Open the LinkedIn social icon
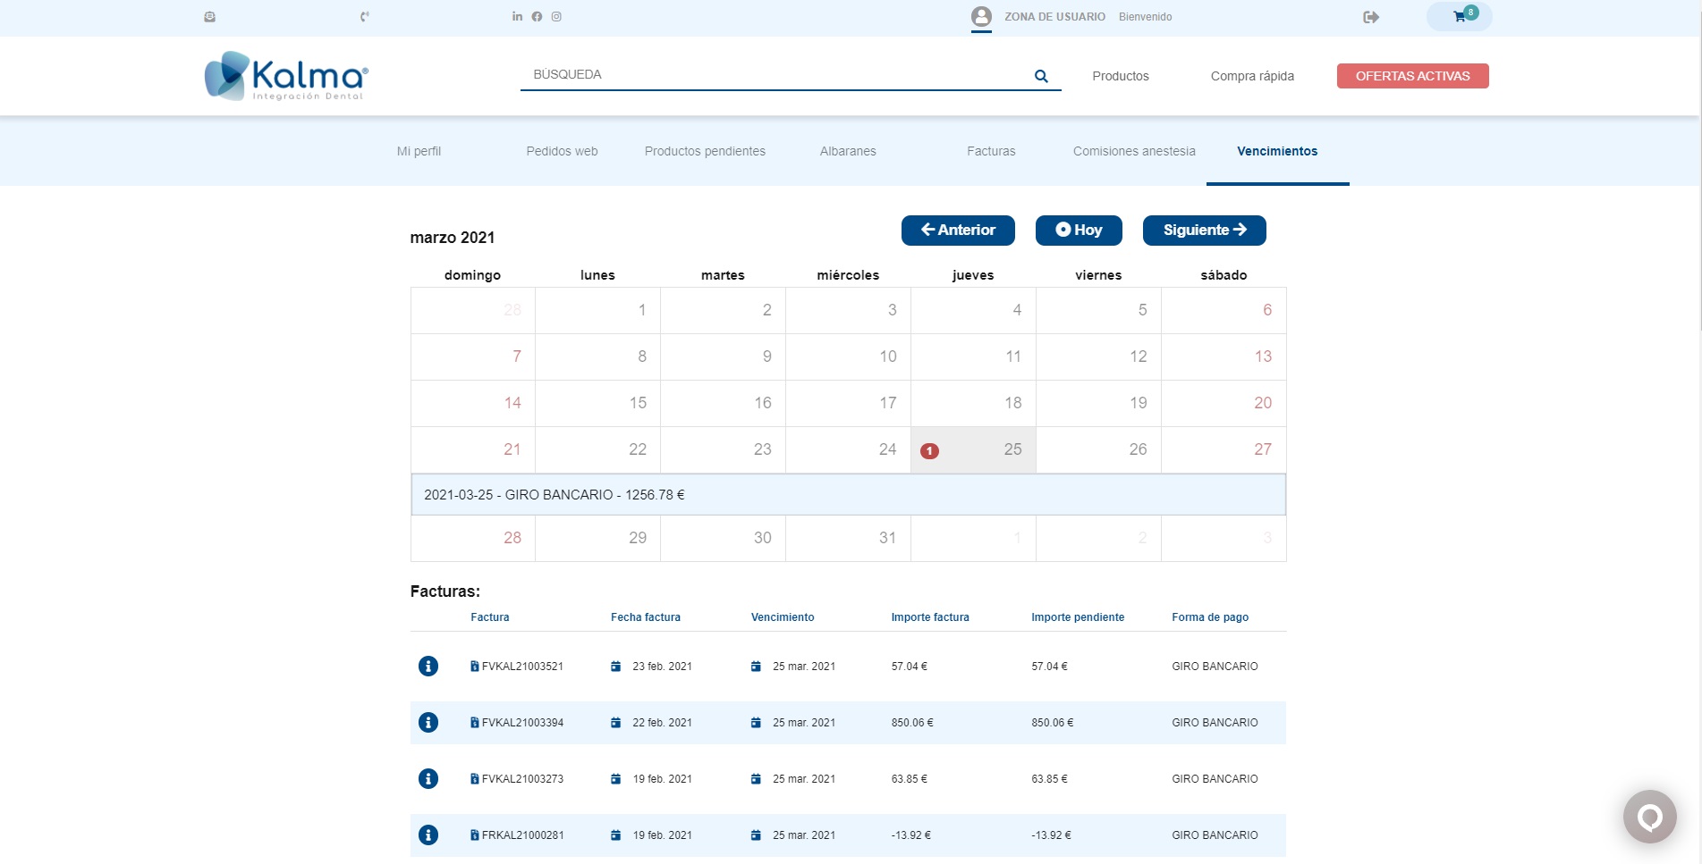Viewport: 1702px width, 864px height. [x=517, y=16]
